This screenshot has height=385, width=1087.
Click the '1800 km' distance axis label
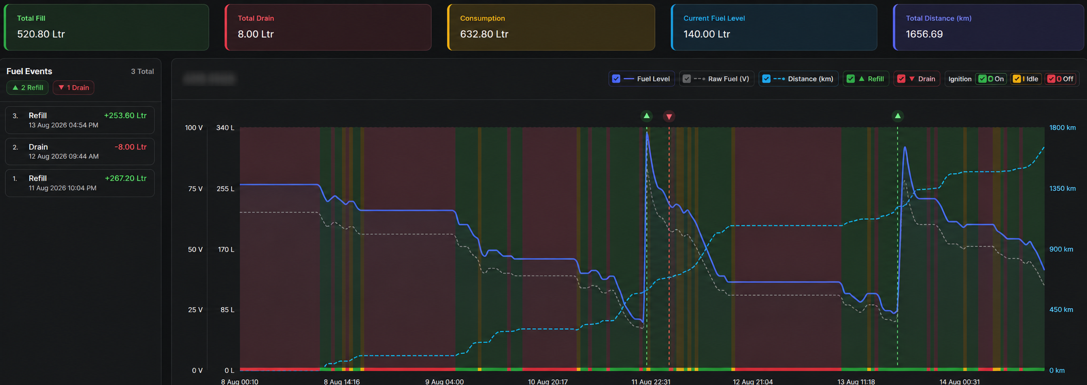click(x=1063, y=127)
